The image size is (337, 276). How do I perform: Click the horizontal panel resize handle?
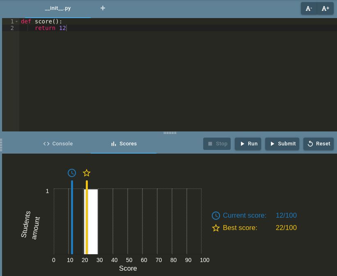point(170,133)
